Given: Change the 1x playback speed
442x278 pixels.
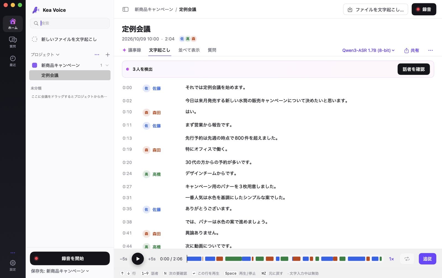Looking at the screenshot, I should (x=391, y=259).
